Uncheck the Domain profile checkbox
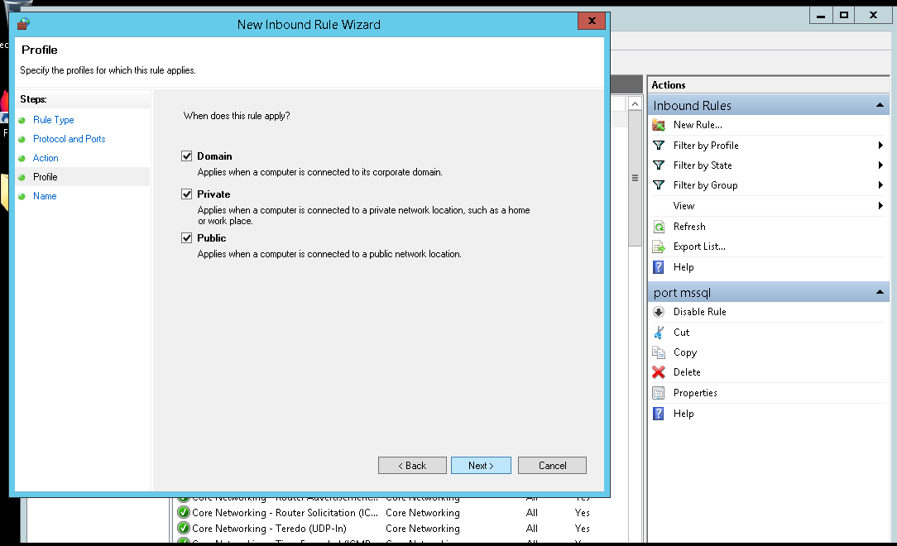The image size is (897, 546). pyautogui.click(x=187, y=156)
